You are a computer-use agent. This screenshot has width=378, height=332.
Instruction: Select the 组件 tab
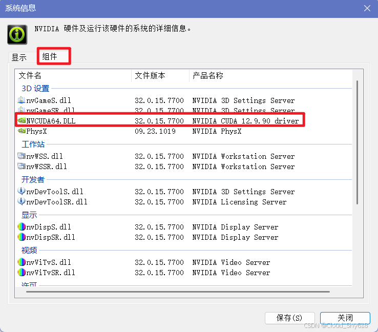[54, 56]
